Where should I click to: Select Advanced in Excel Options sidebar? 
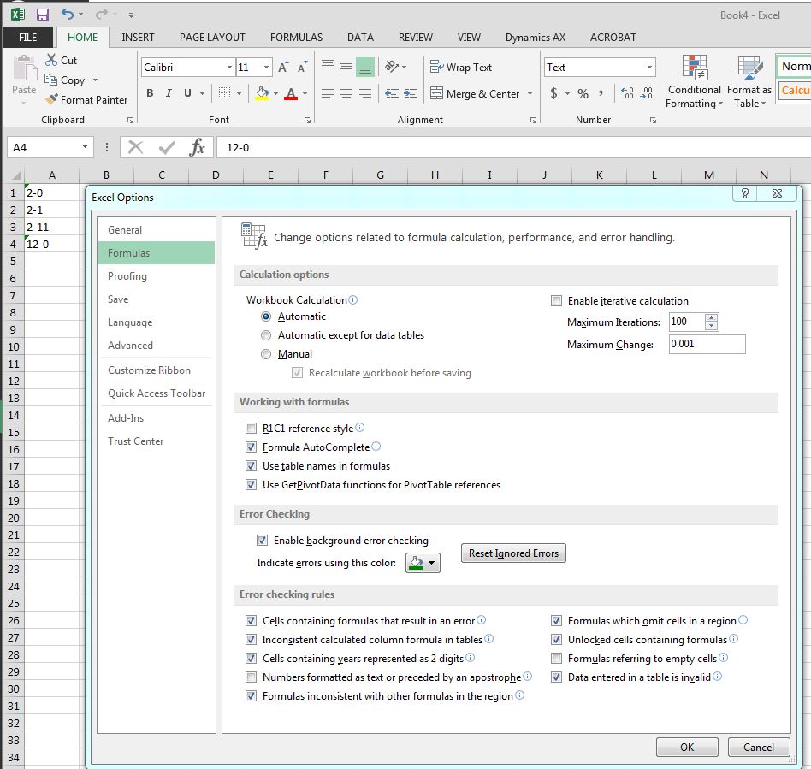pos(130,346)
